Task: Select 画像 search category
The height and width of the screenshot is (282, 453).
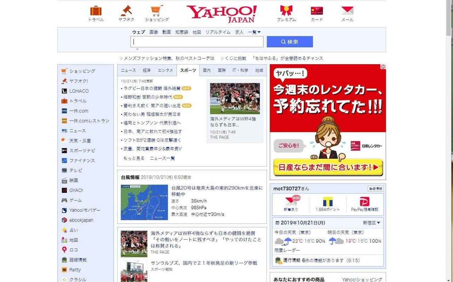Action: (x=154, y=32)
